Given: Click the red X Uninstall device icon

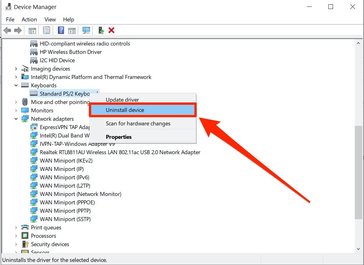Looking at the screenshot, I should [112, 30].
